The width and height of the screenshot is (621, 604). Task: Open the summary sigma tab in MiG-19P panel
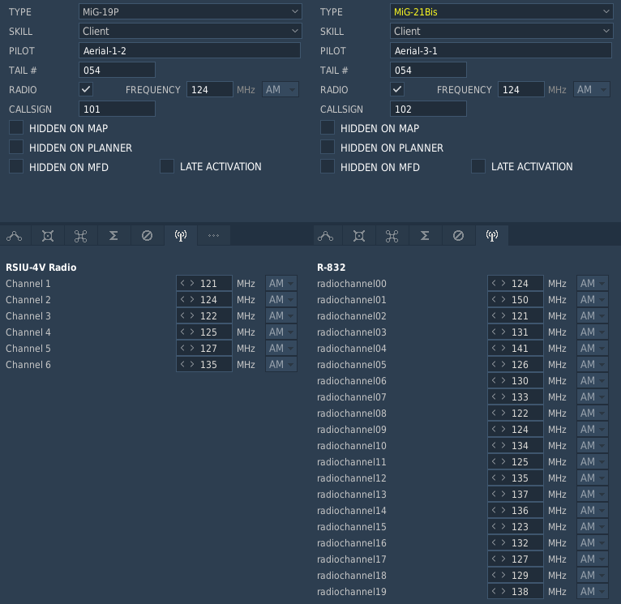coord(113,236)
